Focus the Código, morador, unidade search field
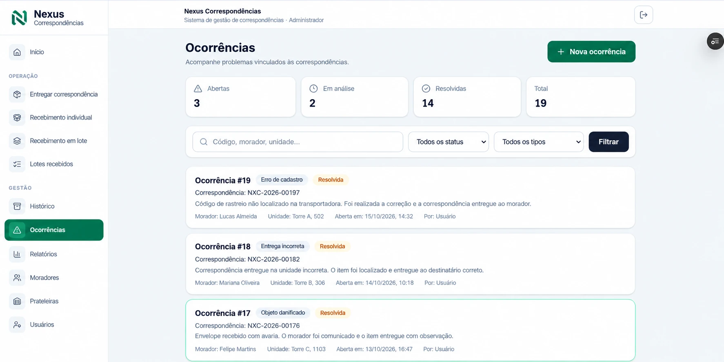This screenshot has width=724, height=362. (x=298, y=142)
